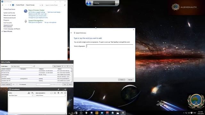This screenshot has height=115, width=205.
Task: Click Set up a microphone link
Action: (x=50, y=22)
